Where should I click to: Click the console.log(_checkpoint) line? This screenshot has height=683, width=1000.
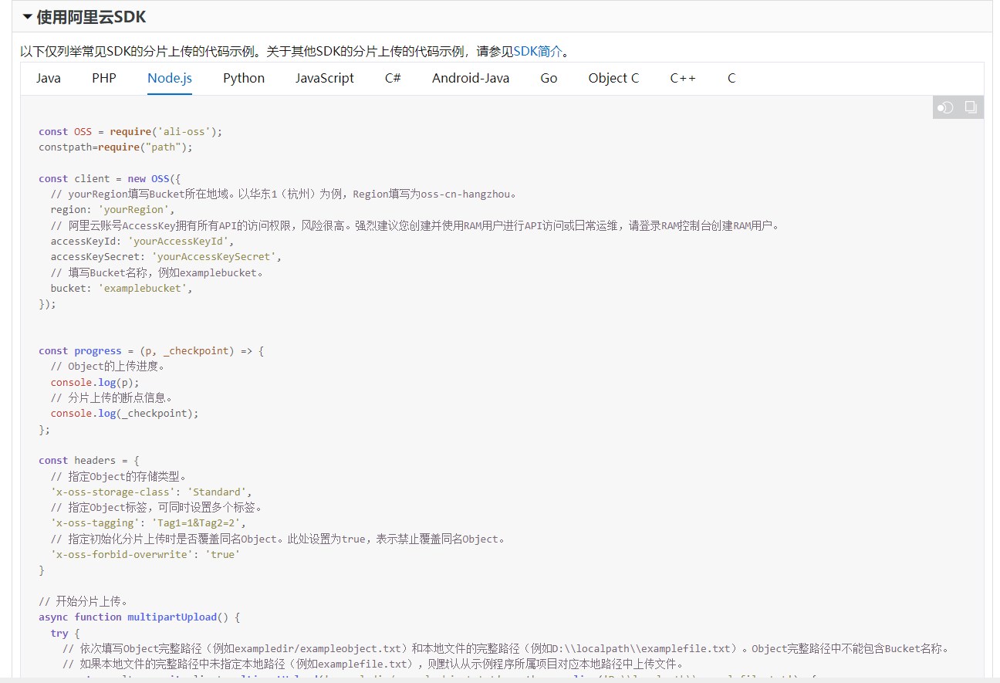[124, 413]
